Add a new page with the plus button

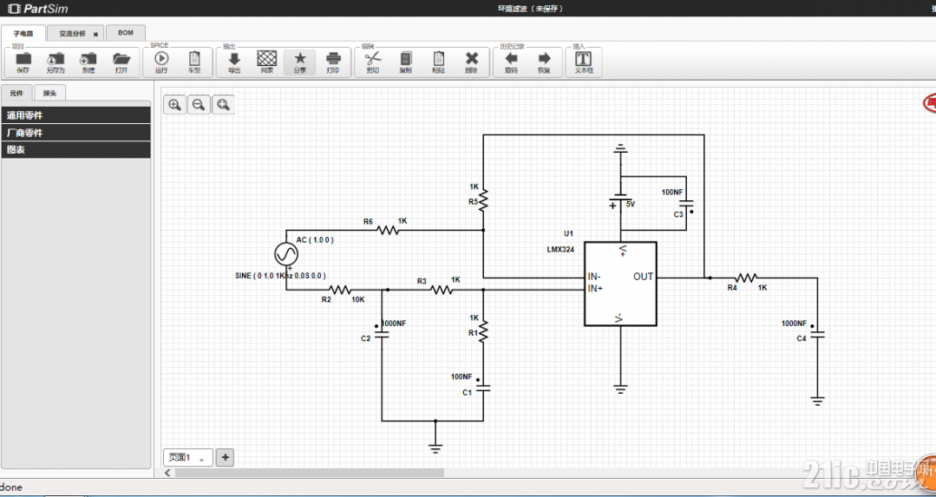point(225,458)
